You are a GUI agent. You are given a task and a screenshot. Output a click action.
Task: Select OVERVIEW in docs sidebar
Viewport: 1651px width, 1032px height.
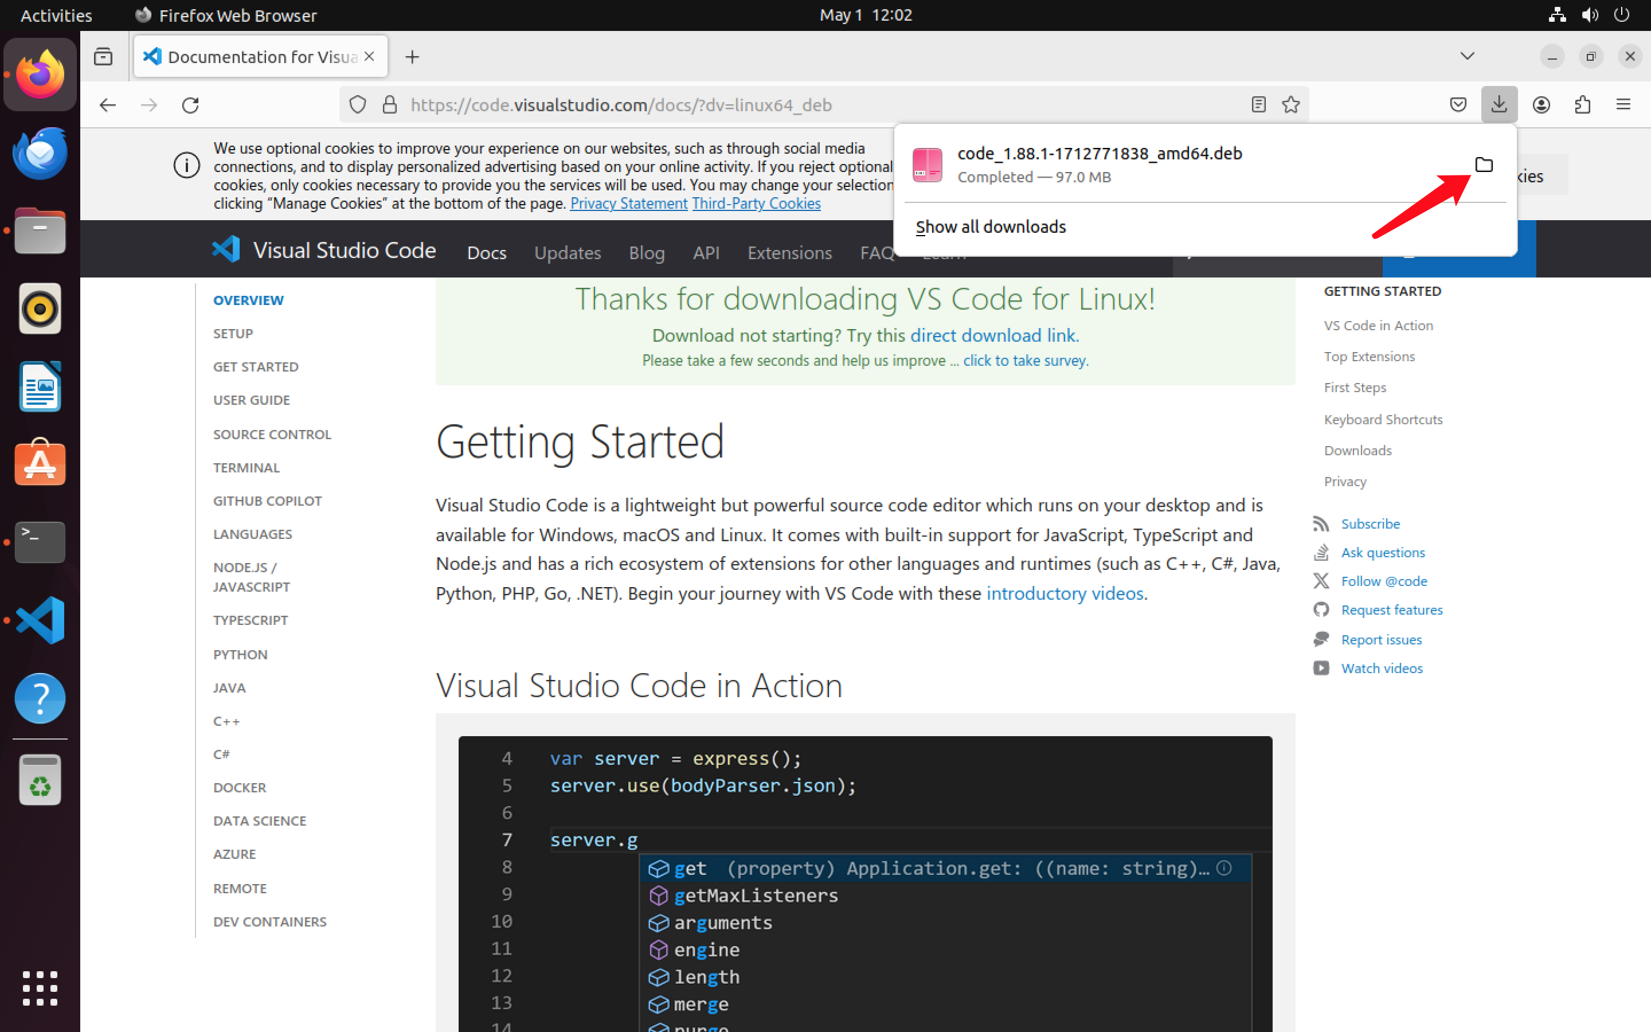248,300
